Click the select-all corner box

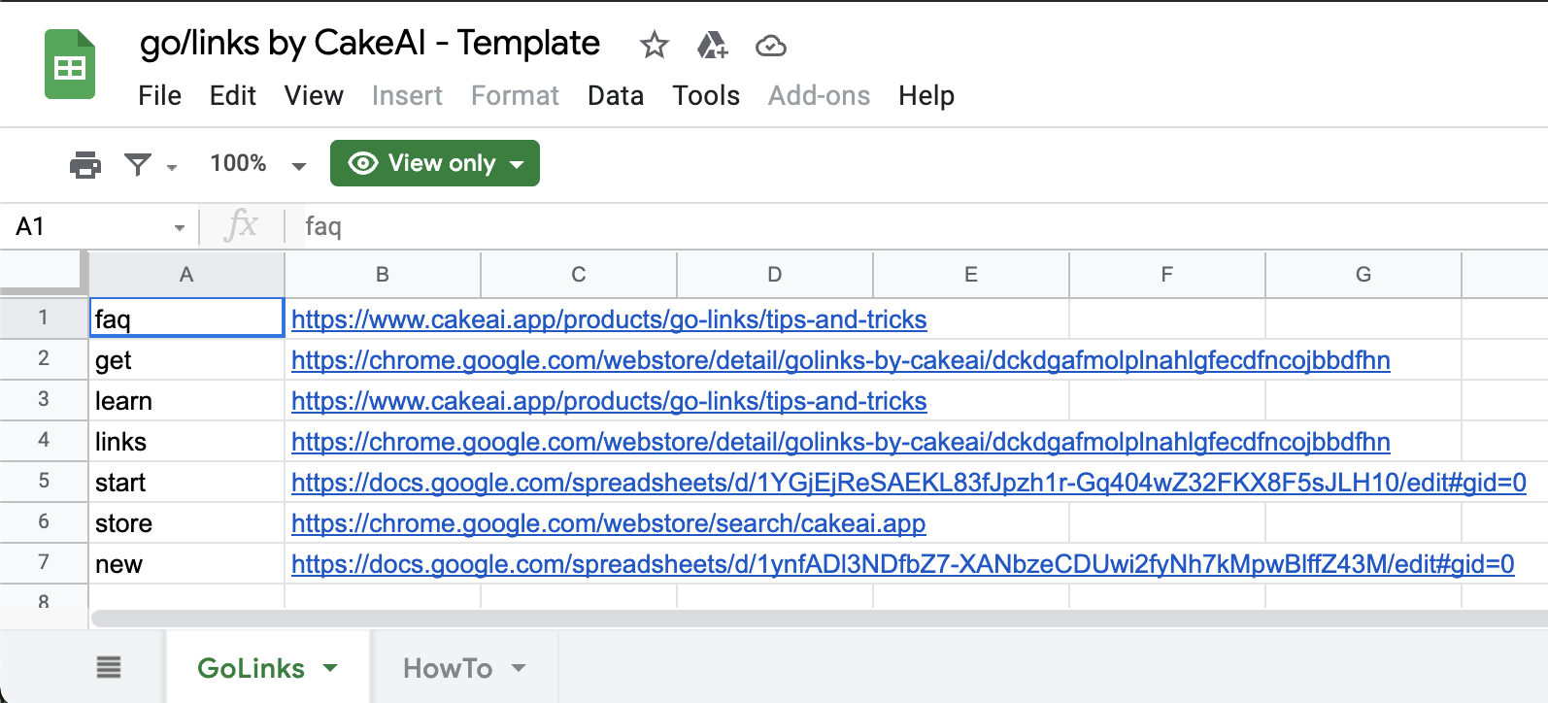click(44, 273)
